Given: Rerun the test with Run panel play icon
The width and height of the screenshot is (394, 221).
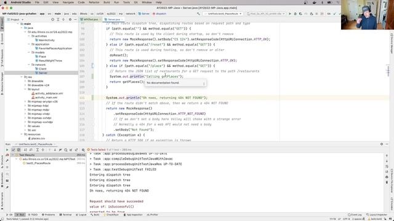Looking at the screenshot, I should pyautogui.click(x=7, y=150).
